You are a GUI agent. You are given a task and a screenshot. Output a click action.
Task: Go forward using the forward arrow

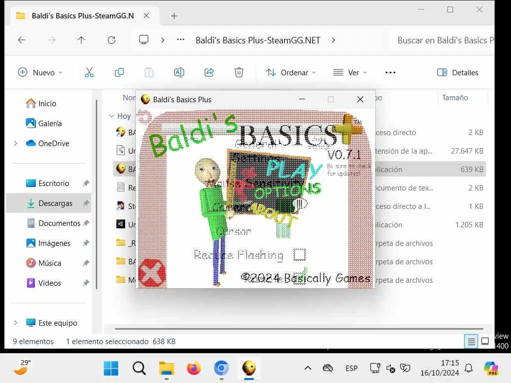pos(51,40)
